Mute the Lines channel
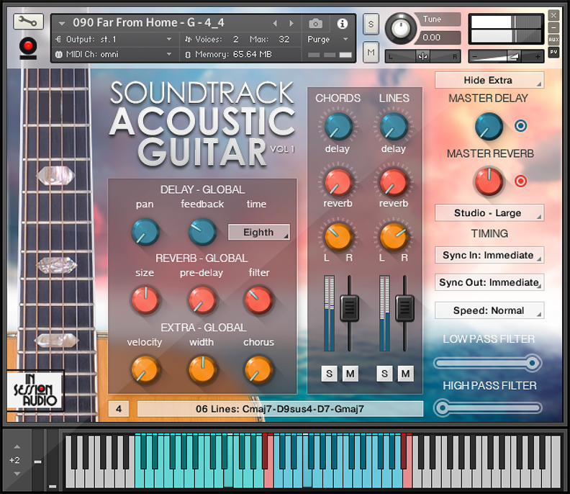 (x=406, y=374)
